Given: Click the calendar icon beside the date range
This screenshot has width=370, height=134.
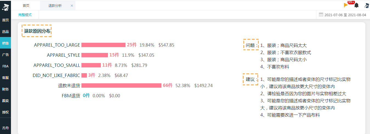Looking at the screenshot, I should [321, 15].
